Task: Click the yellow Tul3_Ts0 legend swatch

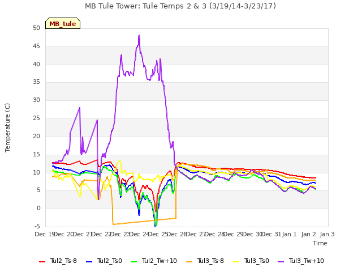Action: 236,262
